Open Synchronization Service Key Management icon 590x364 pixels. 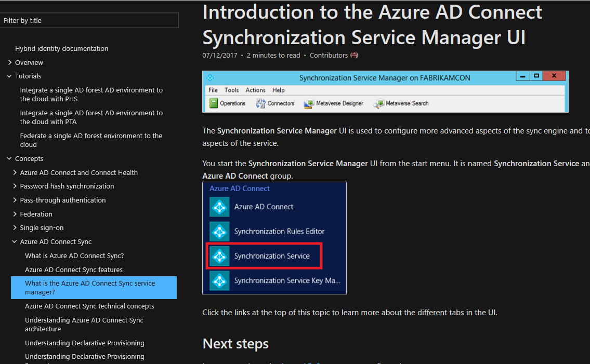(x=219, y=280)
